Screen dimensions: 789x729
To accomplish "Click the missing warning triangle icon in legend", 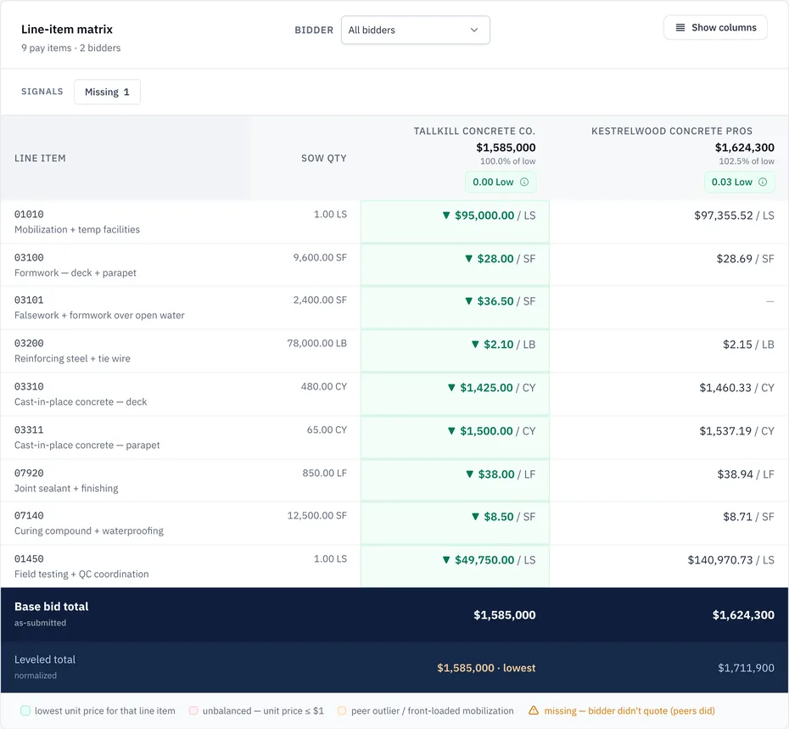I will point(534,710).
